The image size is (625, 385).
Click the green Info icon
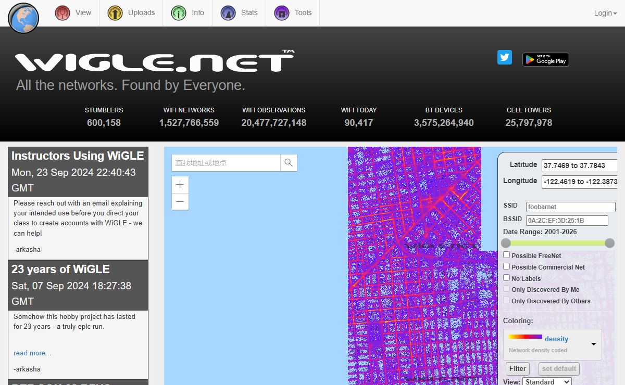pyautogui.click(x=179, y=13)
